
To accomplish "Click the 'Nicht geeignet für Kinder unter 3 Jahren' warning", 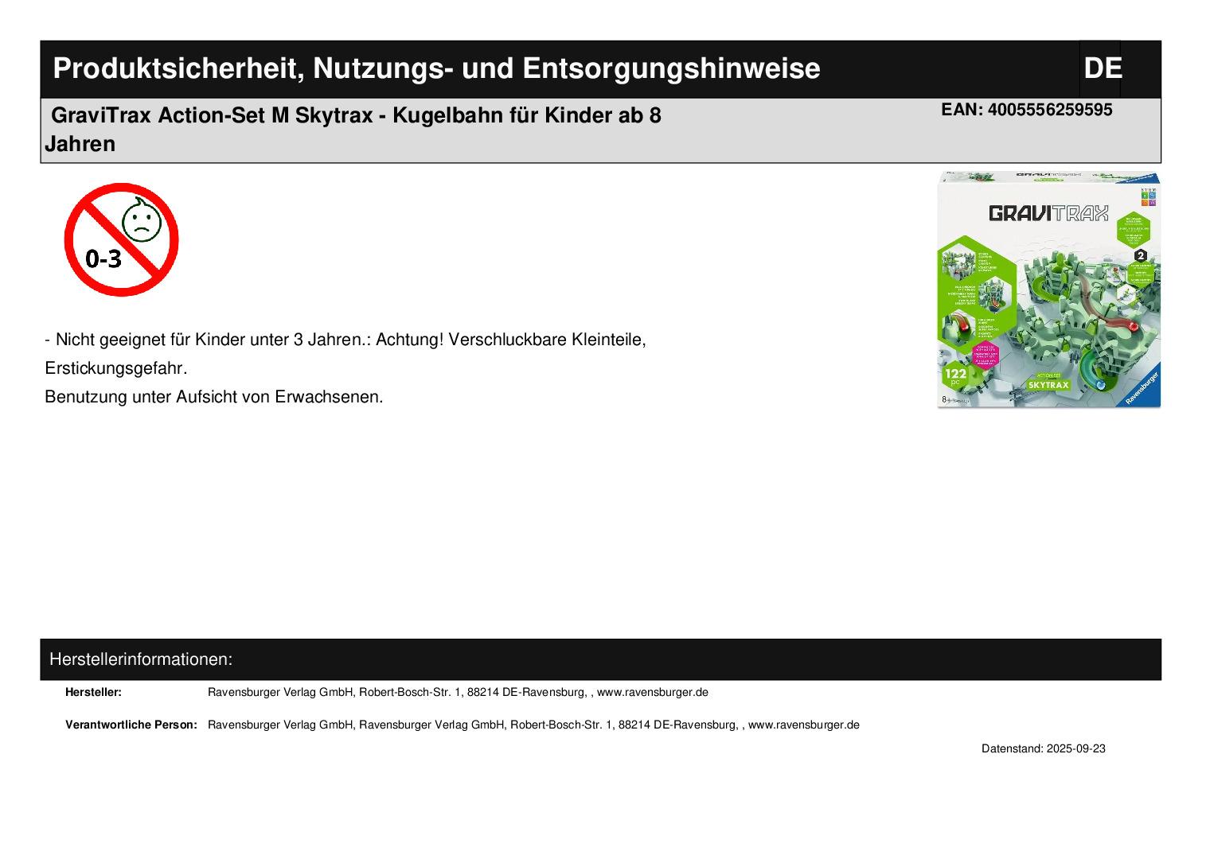I will pos(209,340).
